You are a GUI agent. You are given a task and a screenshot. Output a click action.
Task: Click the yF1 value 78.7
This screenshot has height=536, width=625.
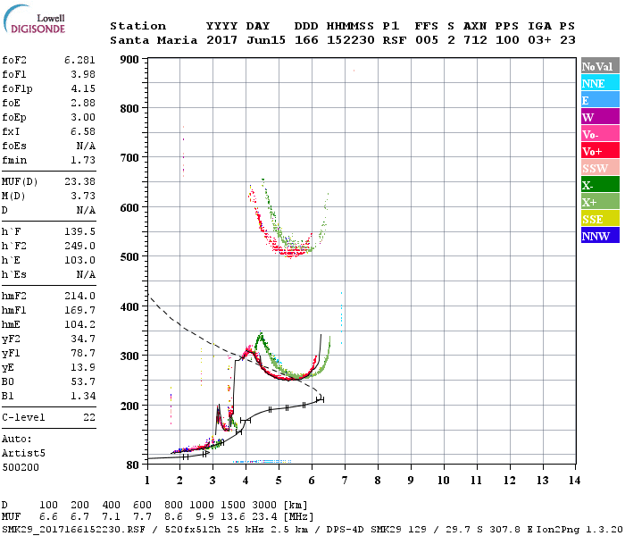(83, 354)
